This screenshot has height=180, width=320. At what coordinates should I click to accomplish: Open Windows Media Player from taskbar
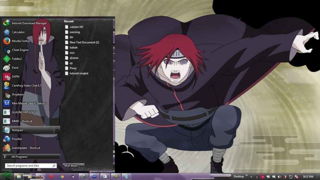29,176
